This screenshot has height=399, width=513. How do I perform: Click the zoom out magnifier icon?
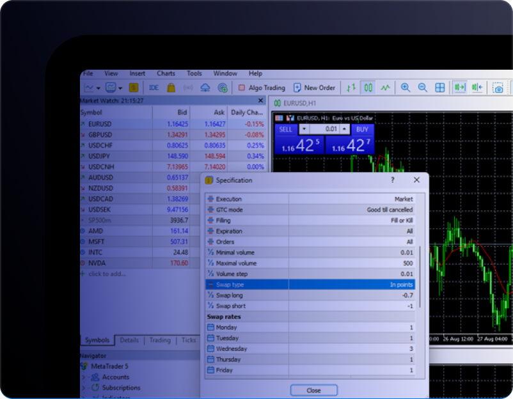[422, 88]
